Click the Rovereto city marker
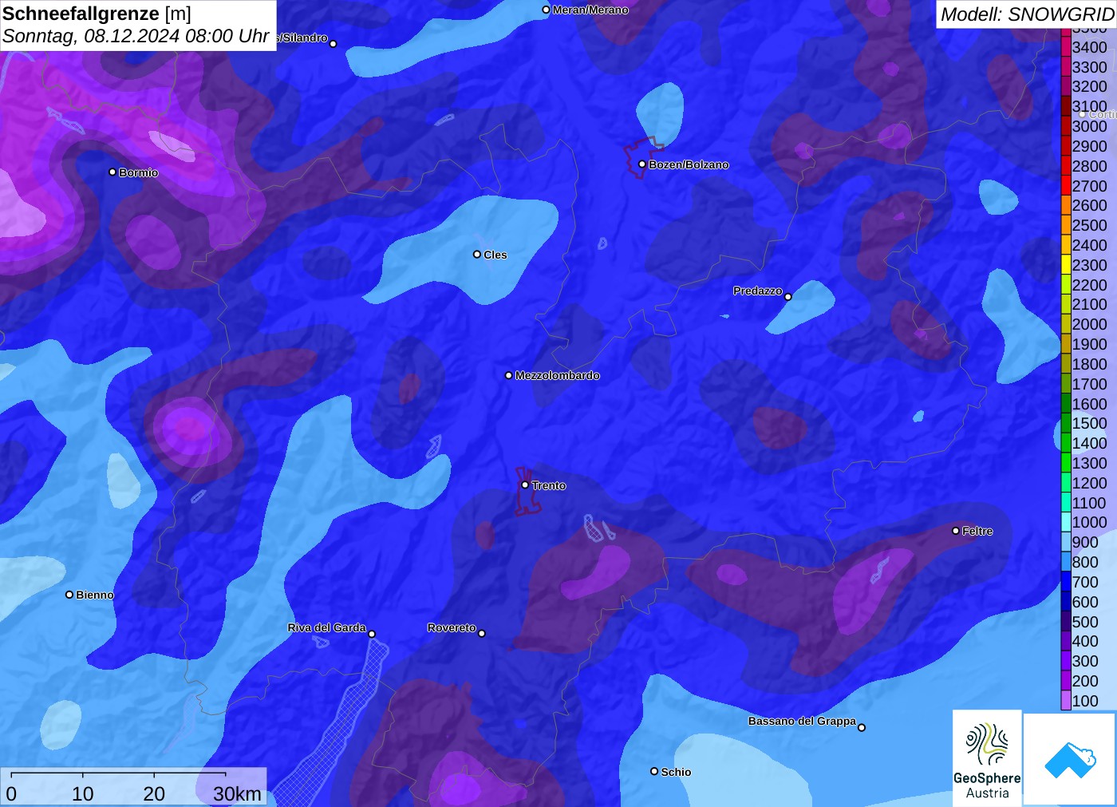The image size is (1117, 807). pyautogui.click(x=482, y=634)
